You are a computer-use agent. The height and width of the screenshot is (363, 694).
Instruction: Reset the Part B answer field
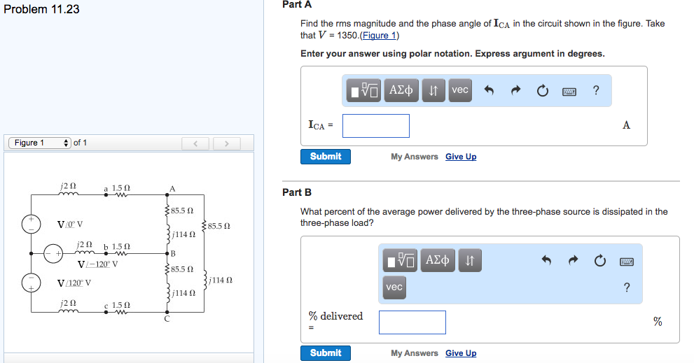pos(600,260)
